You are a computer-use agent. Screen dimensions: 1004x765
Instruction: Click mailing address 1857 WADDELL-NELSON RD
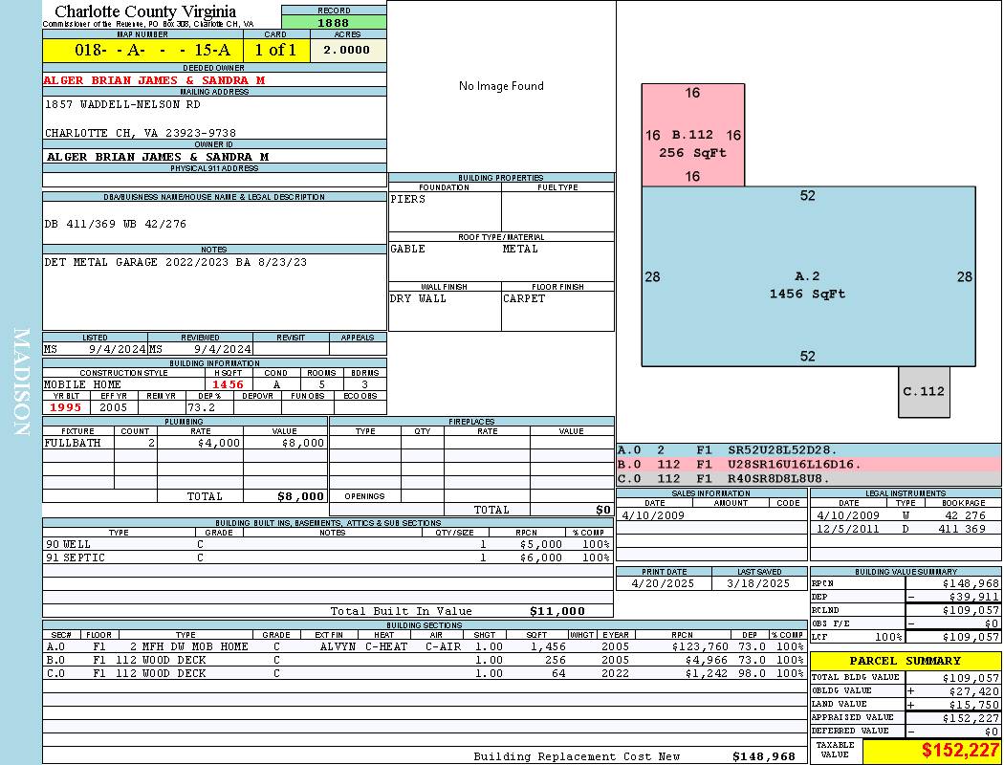pyautogui.click(x=122, y=104)
